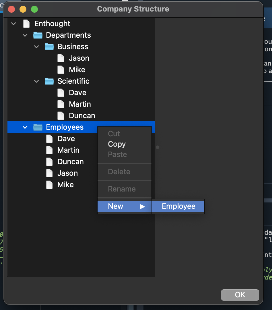Choose Copy from the context menu
The height and width of the screenshot is (310, 272).
pyautogui.click(x=116, y=144)
